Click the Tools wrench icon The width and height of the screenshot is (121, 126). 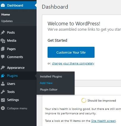[3, 92]
